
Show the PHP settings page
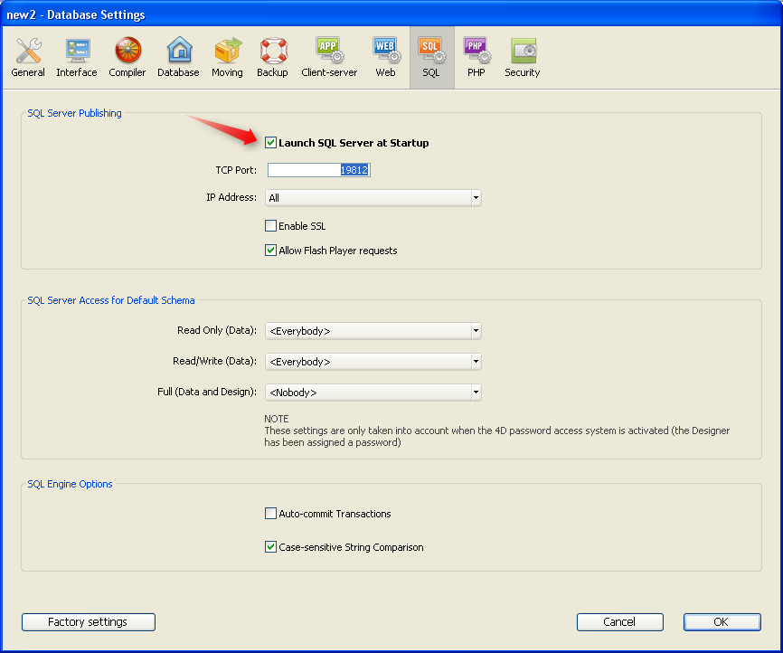[x=476, y=58]
